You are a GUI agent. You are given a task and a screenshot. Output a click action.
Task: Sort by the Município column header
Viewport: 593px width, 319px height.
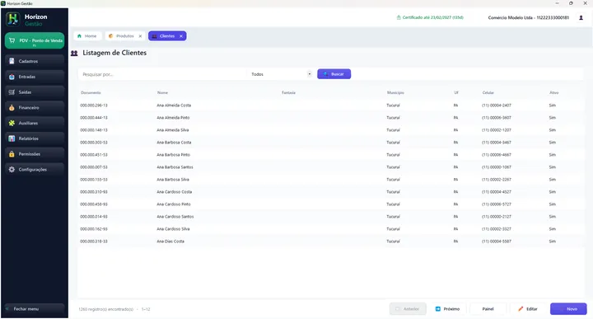(x=395, y=92)
